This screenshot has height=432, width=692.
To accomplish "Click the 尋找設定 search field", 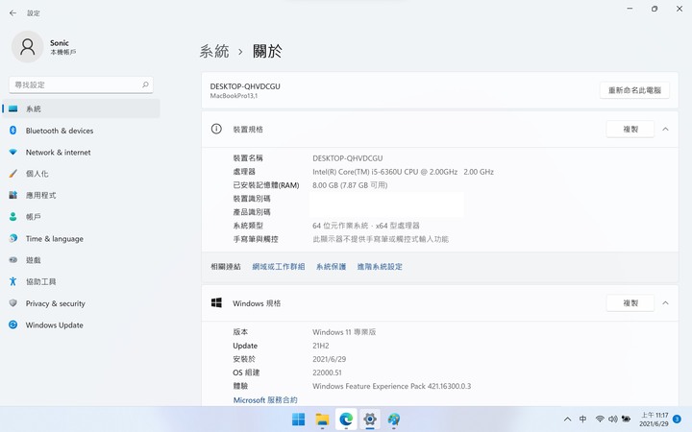I will point(81,84).
